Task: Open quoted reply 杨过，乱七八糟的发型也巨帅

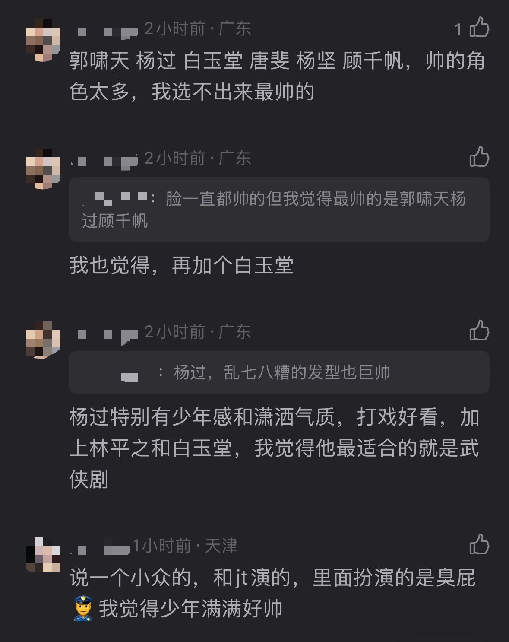Action: [x=279, y=372]
